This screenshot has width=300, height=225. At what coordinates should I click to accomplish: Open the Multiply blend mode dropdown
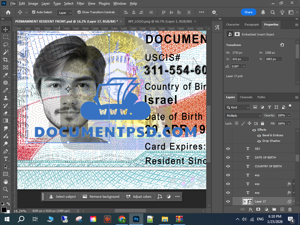[x=243, y=115]
